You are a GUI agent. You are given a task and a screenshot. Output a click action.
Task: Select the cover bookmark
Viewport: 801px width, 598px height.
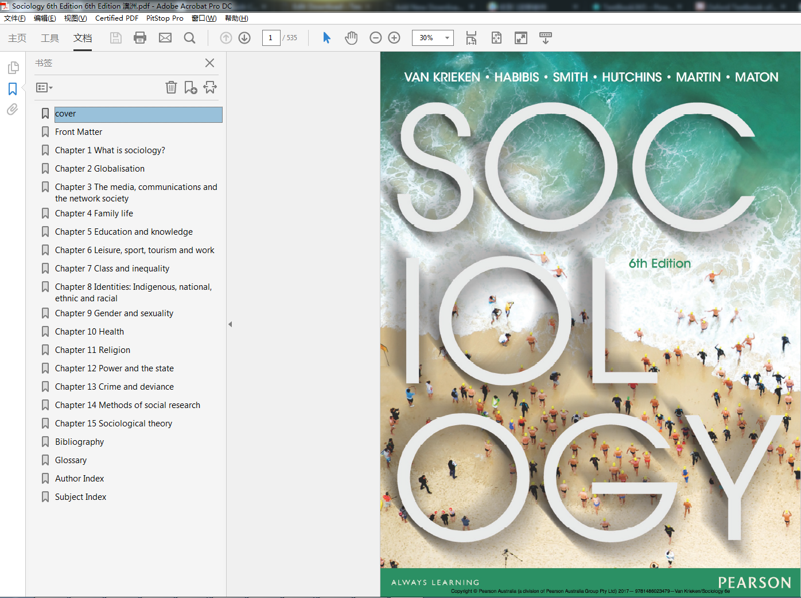pyautogui.click(x=138, y=114)
